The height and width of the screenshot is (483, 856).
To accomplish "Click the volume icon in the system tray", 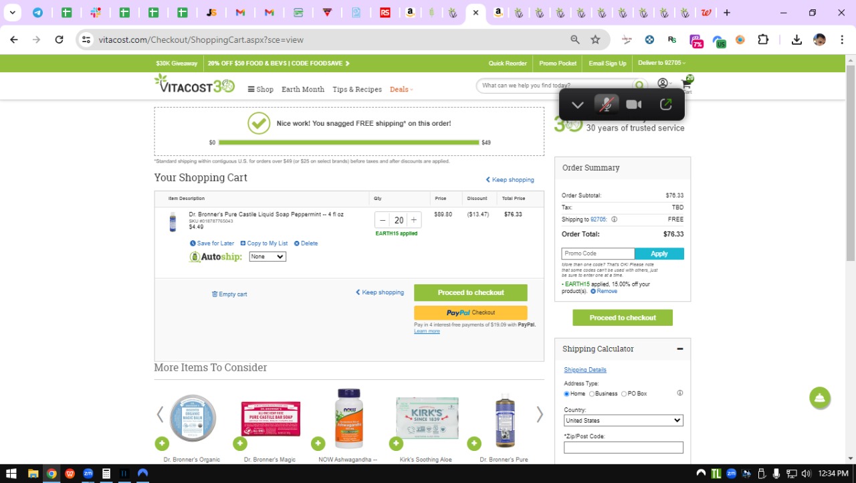I will coord(805,473).
